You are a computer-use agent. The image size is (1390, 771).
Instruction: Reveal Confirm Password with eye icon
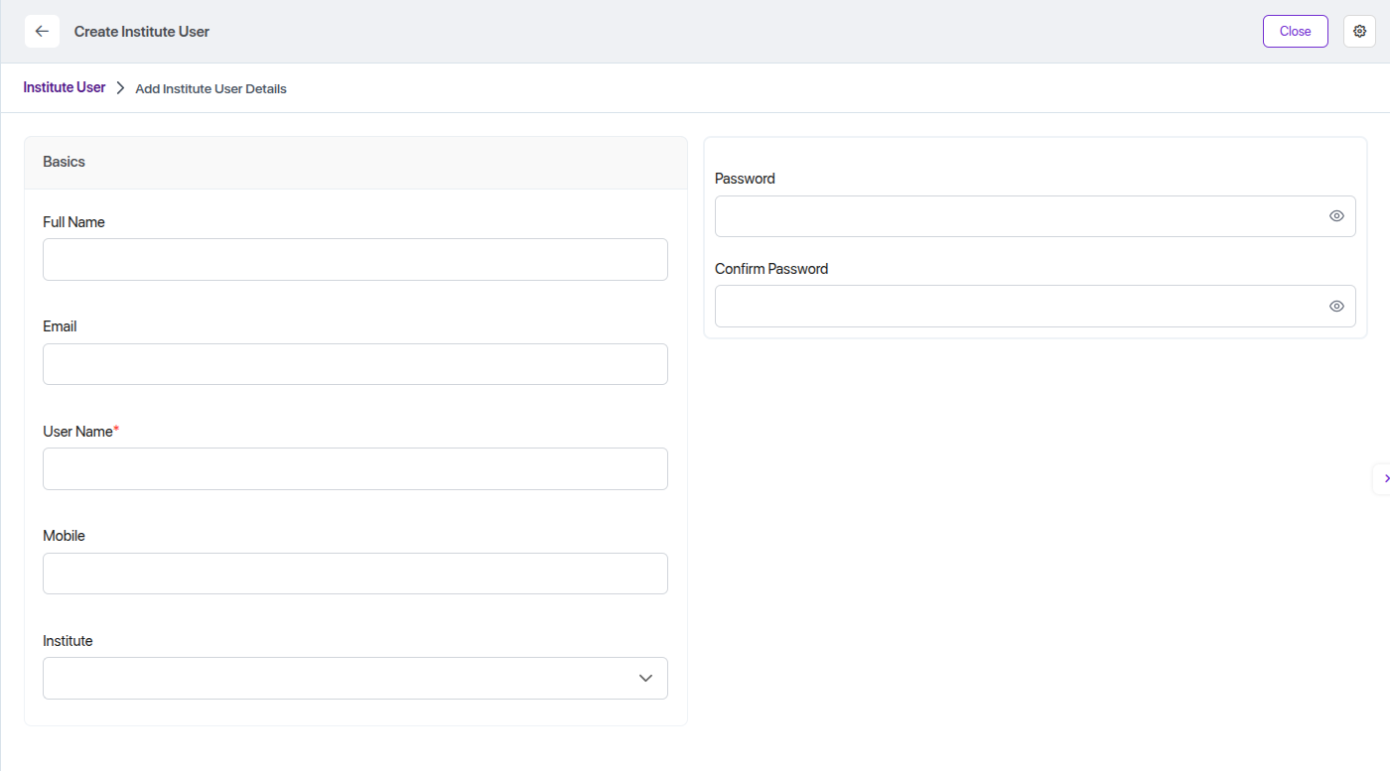(1336, 307)
